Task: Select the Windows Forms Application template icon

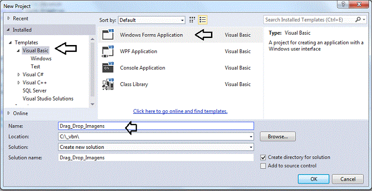Action: click(x=108, y=35)
